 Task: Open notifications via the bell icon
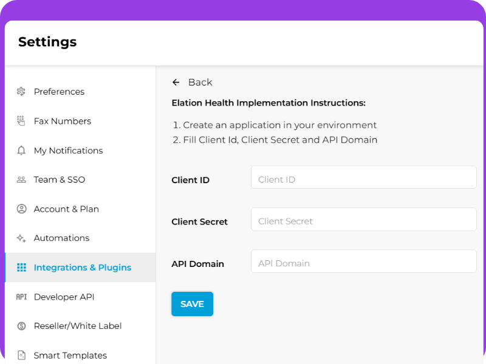(x=21, y=150)
